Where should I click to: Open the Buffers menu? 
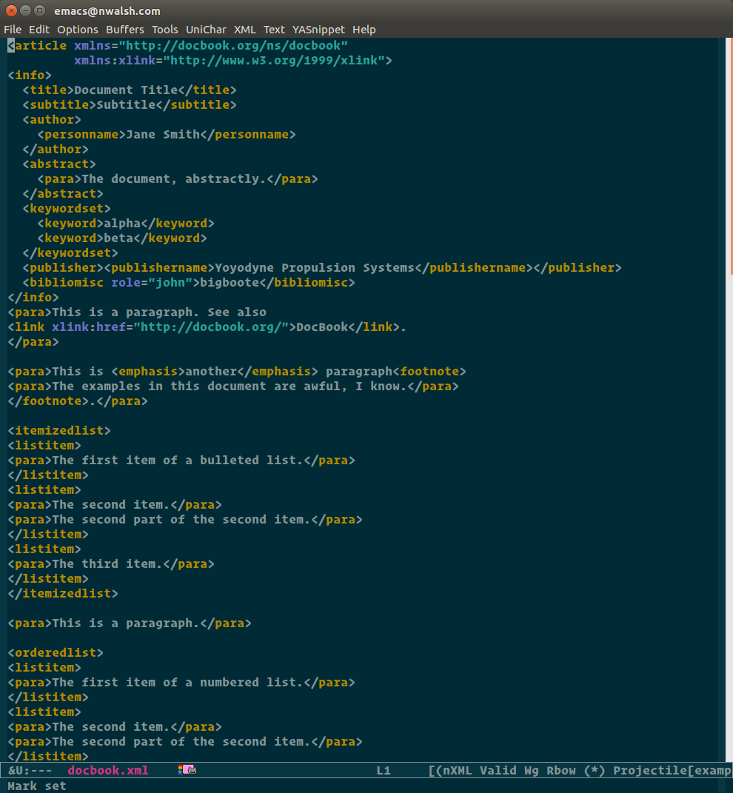[125, 30]
